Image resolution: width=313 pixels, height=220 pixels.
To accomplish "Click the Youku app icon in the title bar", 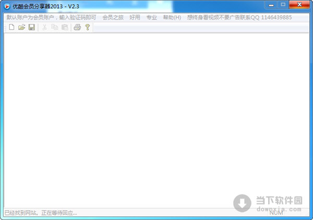I will click(7, 7).
